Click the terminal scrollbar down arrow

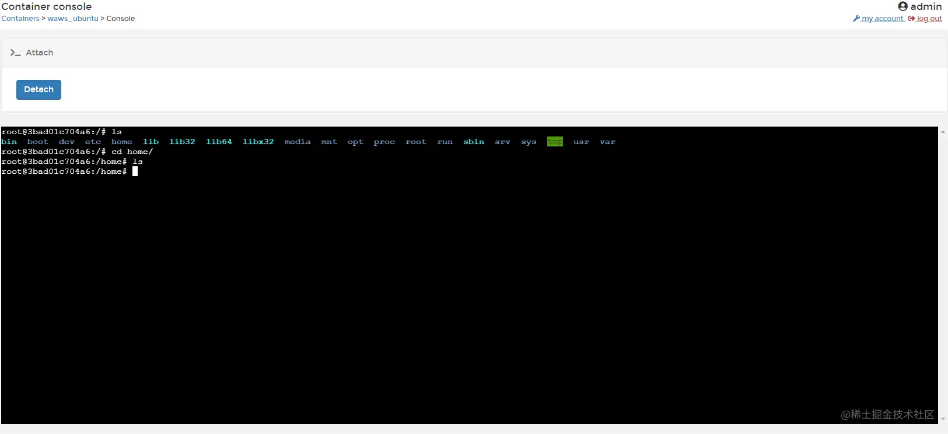coord(943,419)
